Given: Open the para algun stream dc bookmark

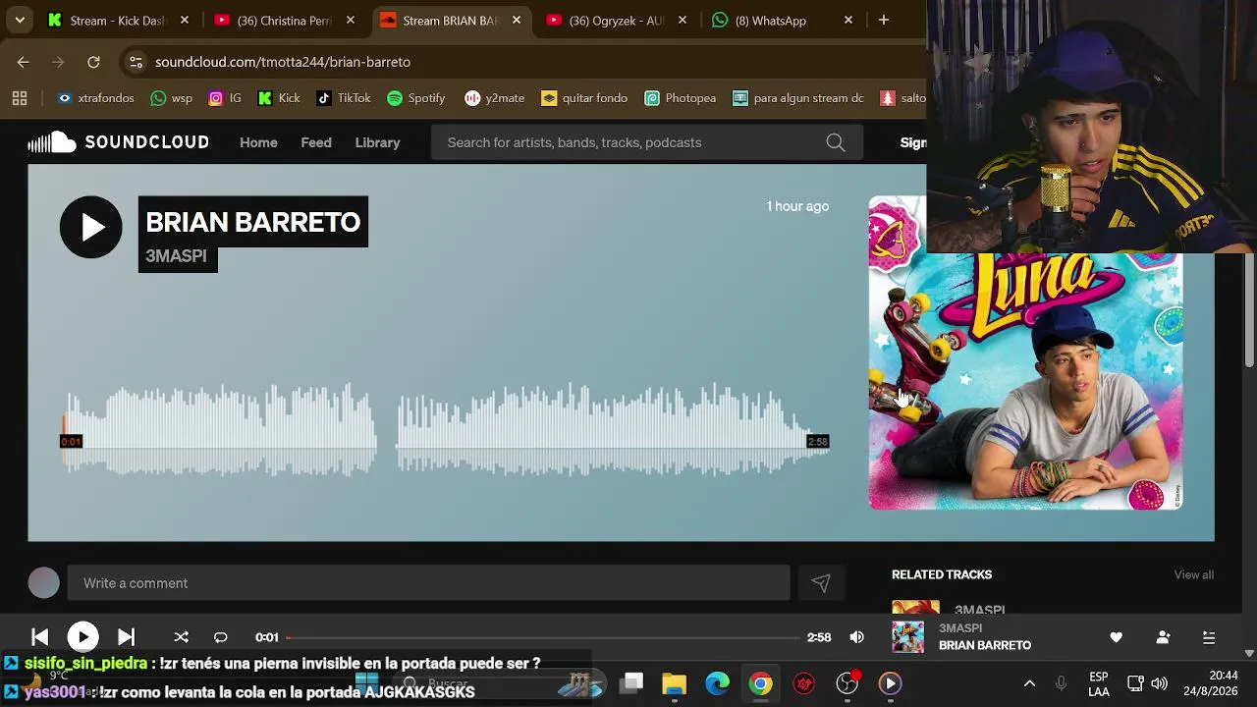Looking at the screenshot, I should click(798, 98).
